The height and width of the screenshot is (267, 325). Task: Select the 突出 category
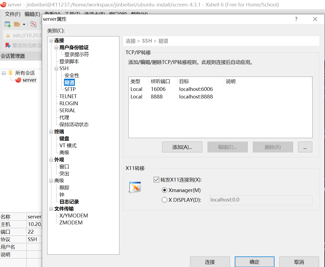64,174
